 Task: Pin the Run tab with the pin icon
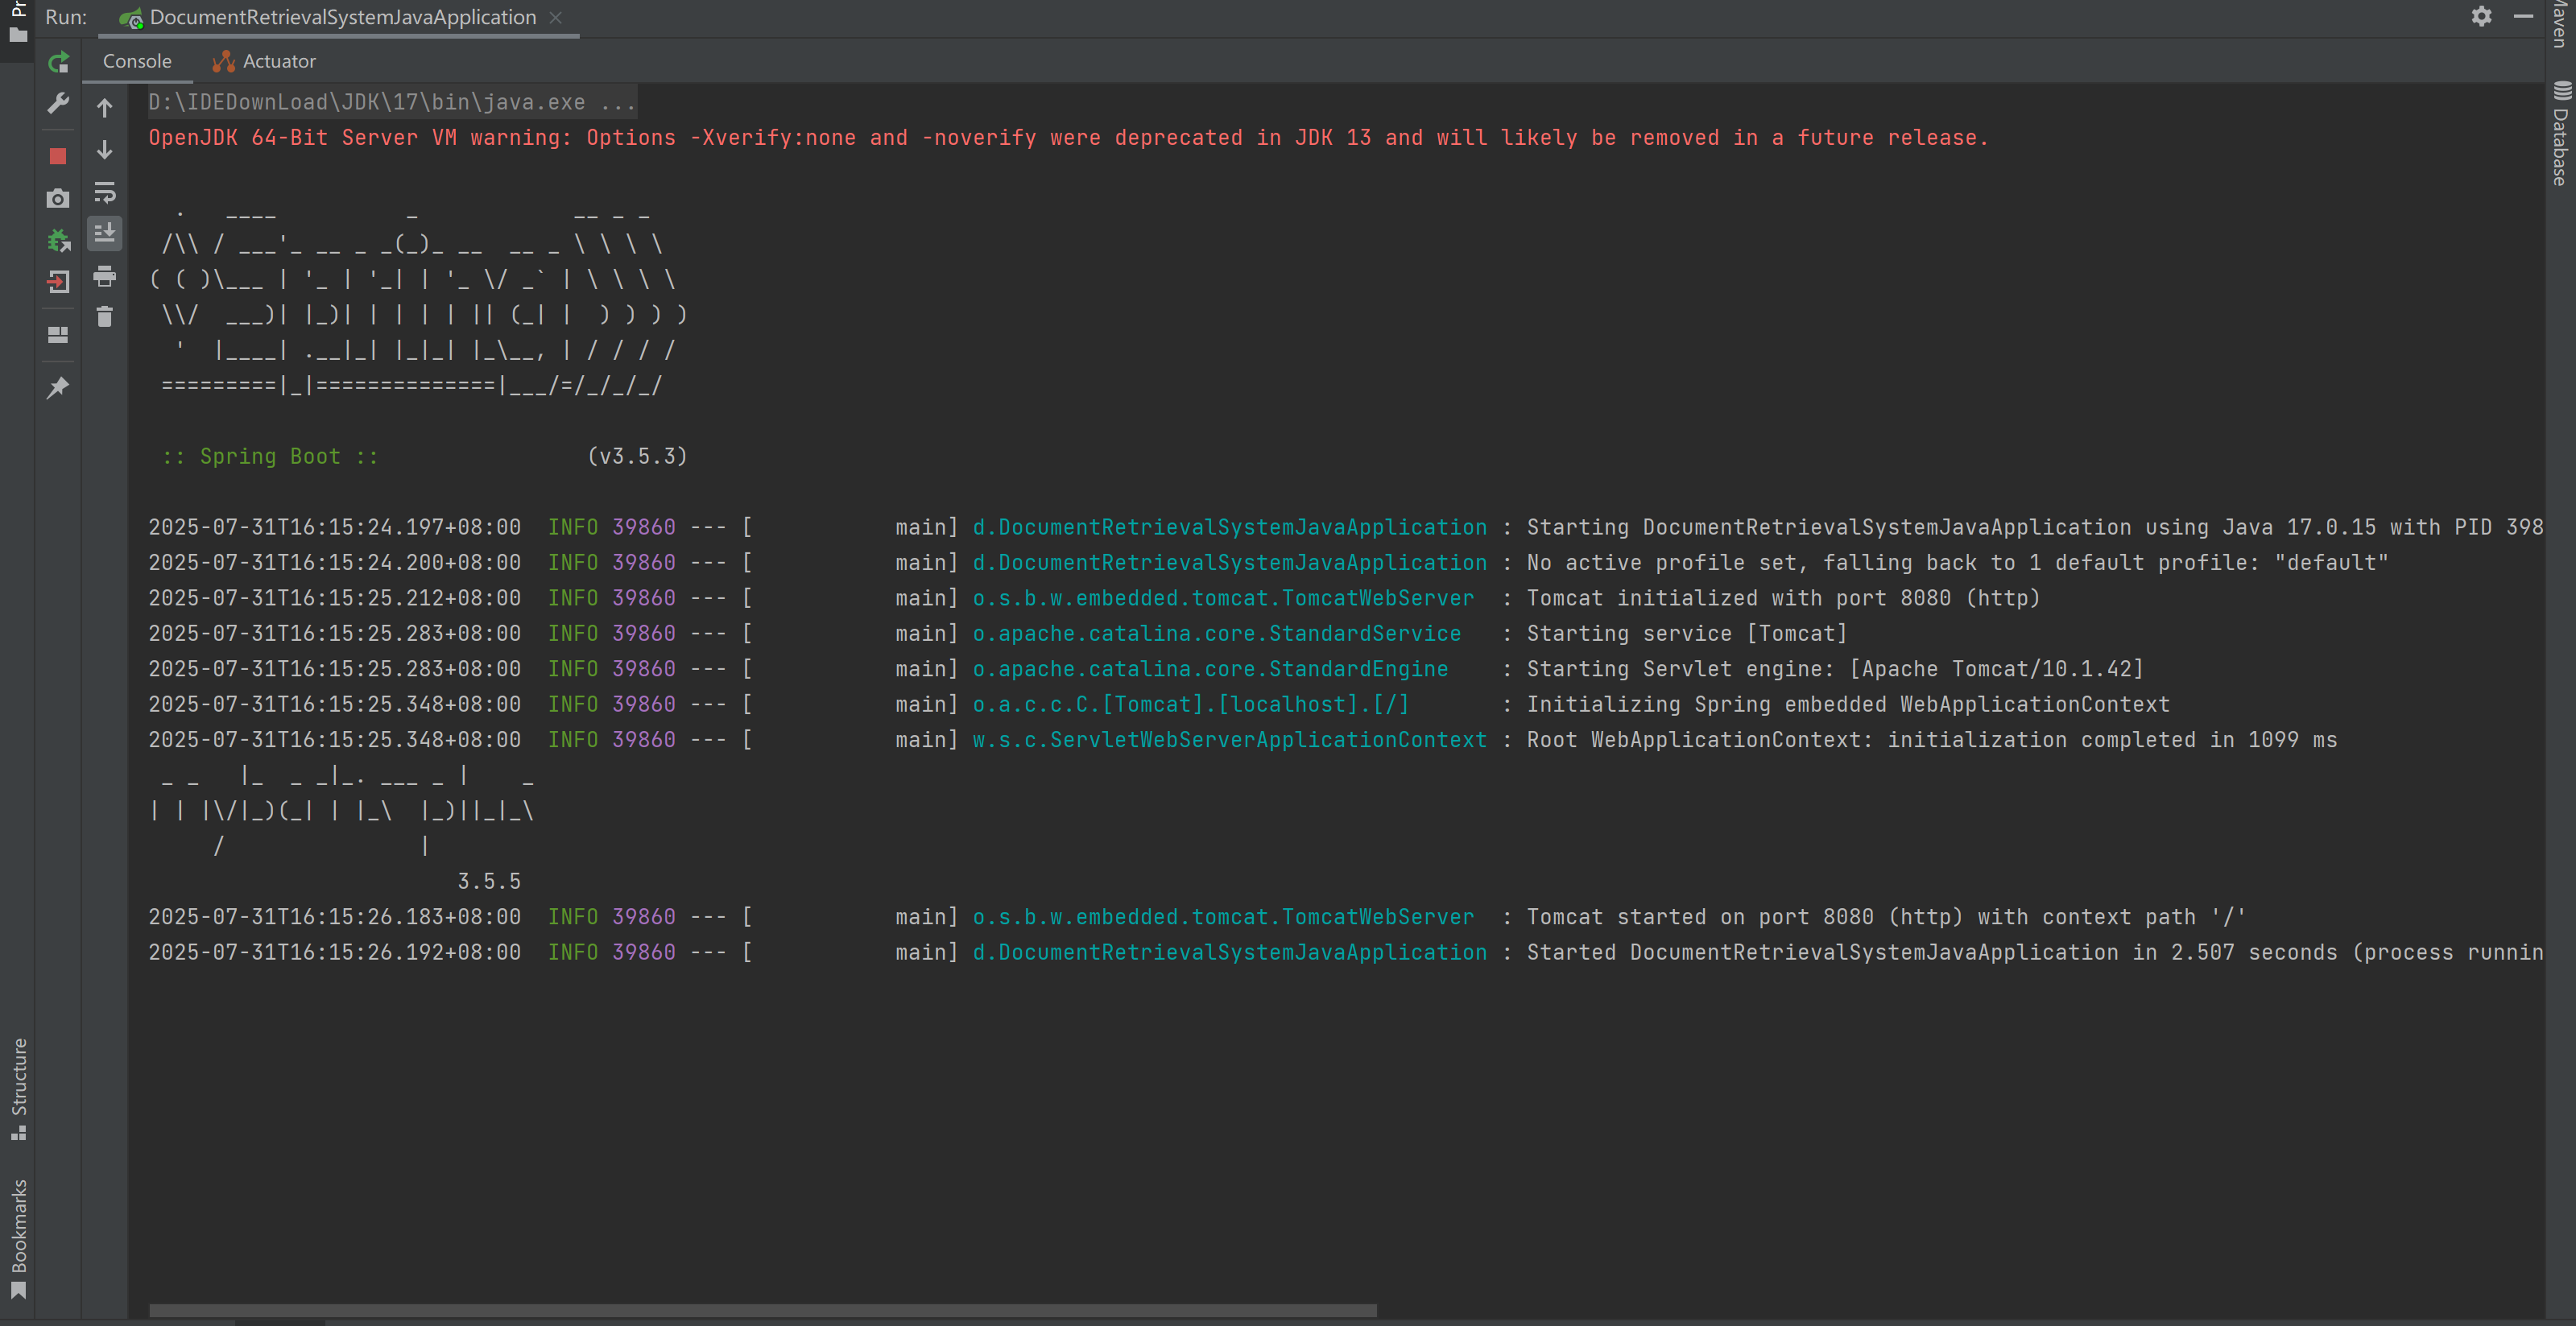tap(58, 387)
